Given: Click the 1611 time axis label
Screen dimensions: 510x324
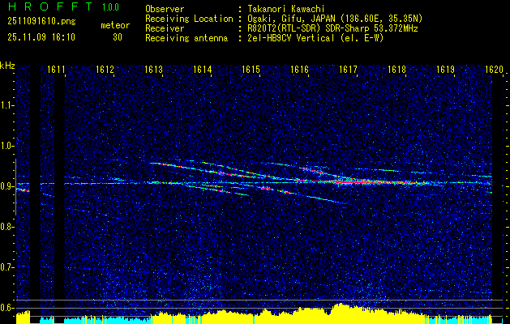Looking at the screenshot, I should click(x=56, y=70).
